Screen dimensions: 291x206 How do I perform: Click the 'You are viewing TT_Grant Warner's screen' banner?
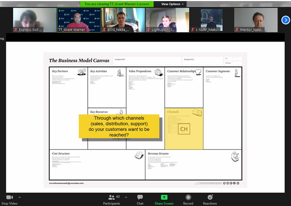[x=117, y=4]
